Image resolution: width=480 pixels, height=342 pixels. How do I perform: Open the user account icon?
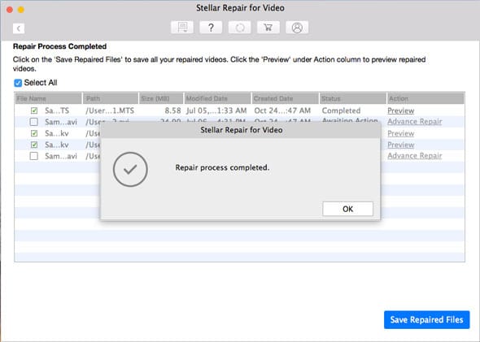297,28
